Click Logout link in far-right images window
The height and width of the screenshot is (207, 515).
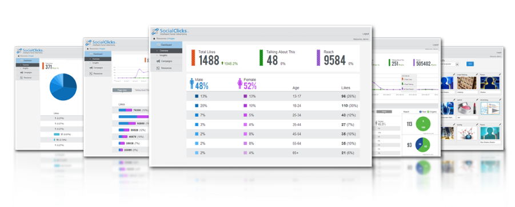click(499, 52)
